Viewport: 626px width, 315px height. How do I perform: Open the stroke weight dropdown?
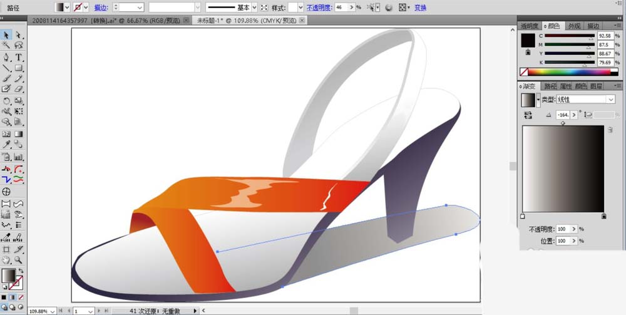[140, 7]
